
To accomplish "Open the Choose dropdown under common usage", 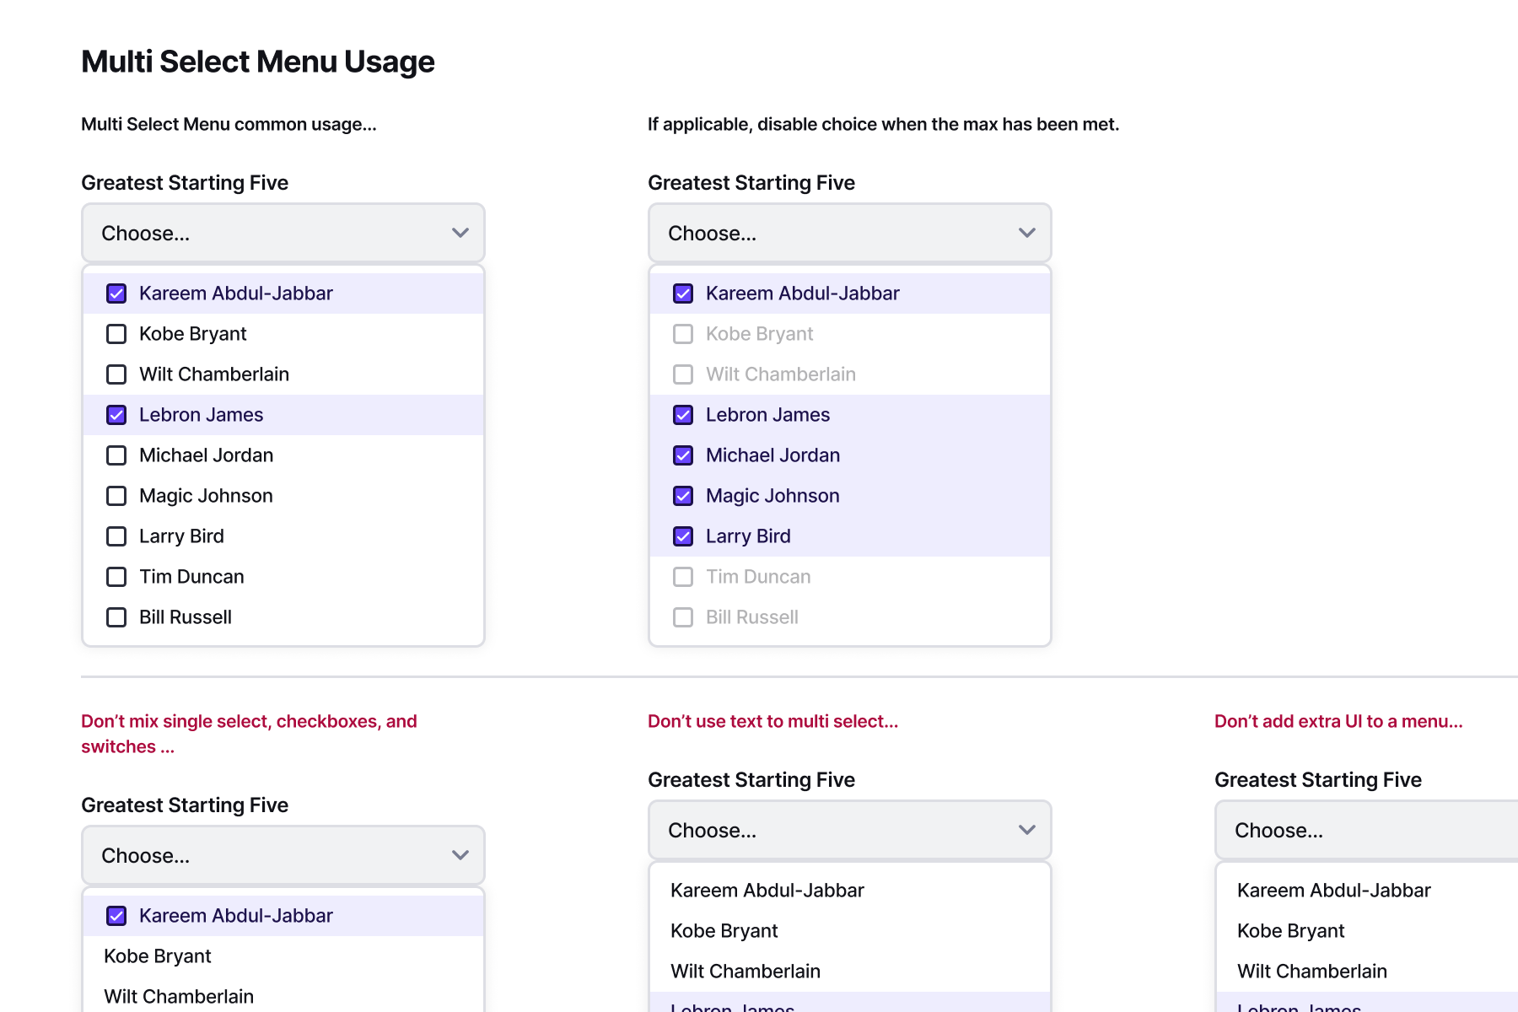I will pos(283,233).
